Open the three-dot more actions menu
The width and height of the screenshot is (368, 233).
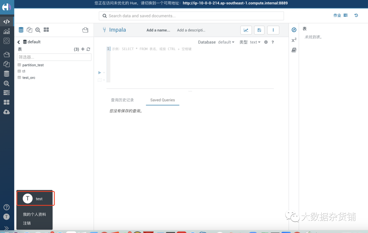coord(273,30)
